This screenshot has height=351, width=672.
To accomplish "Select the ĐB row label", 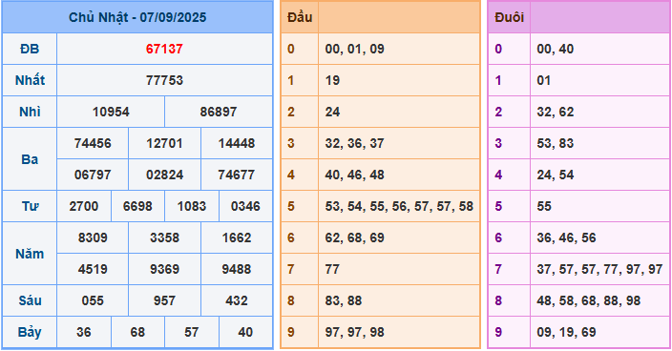I will [30, 49].
